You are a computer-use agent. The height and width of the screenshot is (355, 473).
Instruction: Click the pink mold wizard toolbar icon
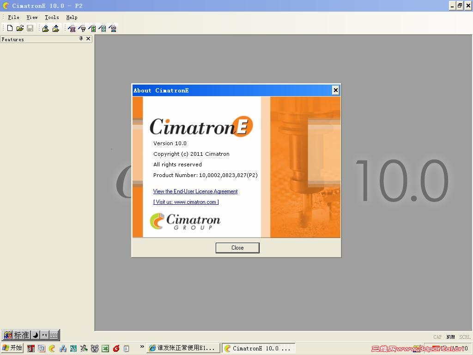coord(72,28)
